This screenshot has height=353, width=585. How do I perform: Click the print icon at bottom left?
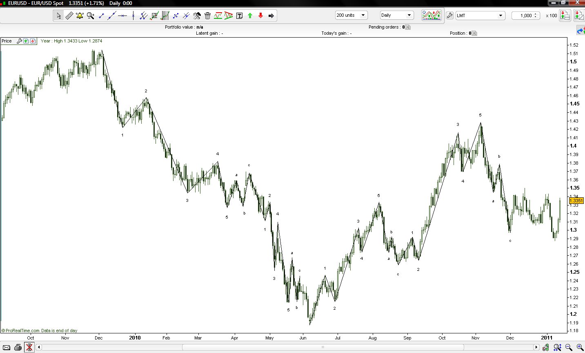coord(18,347)
